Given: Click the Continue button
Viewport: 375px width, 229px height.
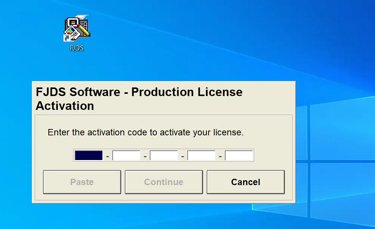Looking at the screenshot, I should (164, 182).
